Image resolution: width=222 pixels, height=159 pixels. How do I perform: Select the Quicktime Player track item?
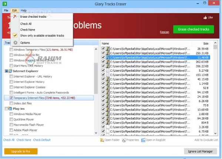(x=24, y=119)
